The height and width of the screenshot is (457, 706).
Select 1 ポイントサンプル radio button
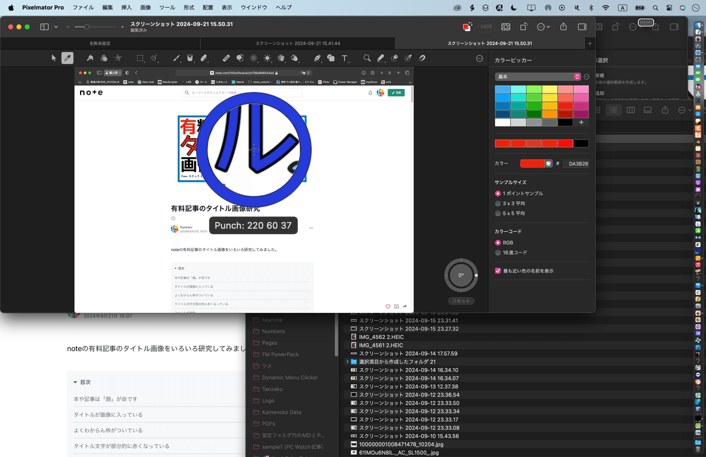(498, 193)
